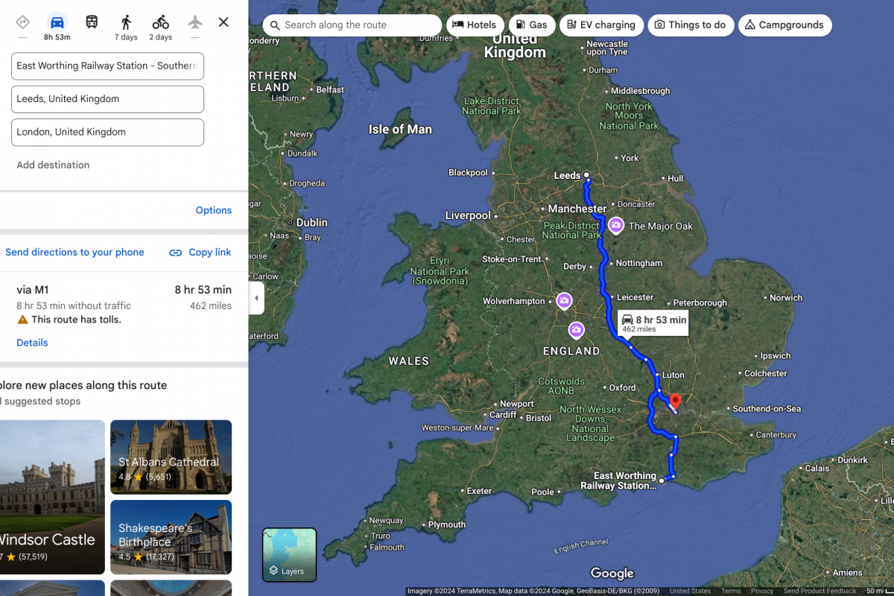Open the Layers map type switcher
The height and width of the screenshot is (596, 894).
[x=289, y=555]
